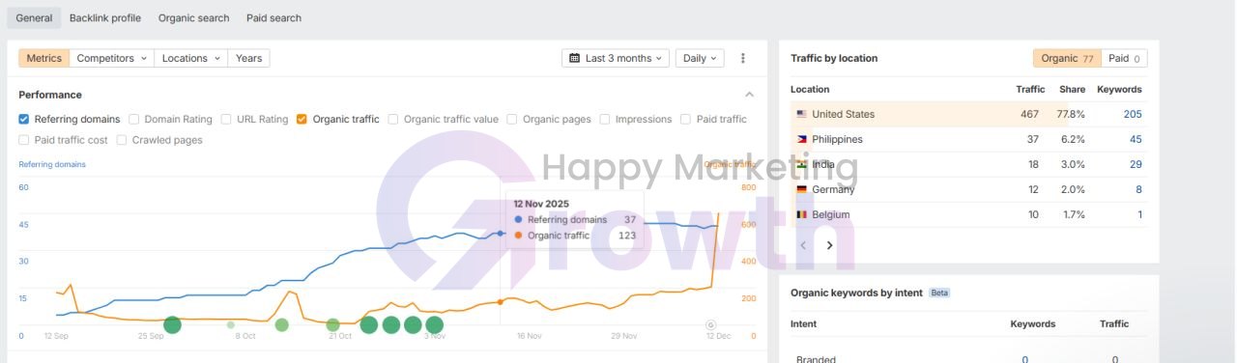Check the Paid traffic cost box
1237x363 pixels.
coord(24,140)
